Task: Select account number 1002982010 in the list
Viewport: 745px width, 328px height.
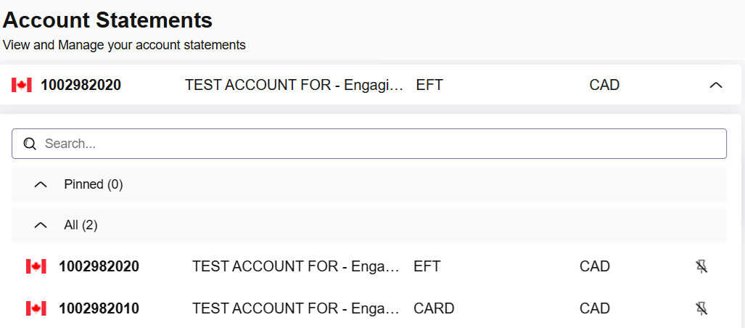Action: 99,308
